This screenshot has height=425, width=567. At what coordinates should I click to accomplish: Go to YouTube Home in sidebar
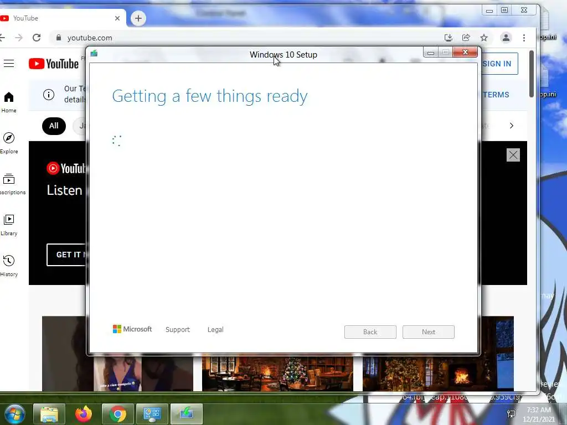point(9,102)
